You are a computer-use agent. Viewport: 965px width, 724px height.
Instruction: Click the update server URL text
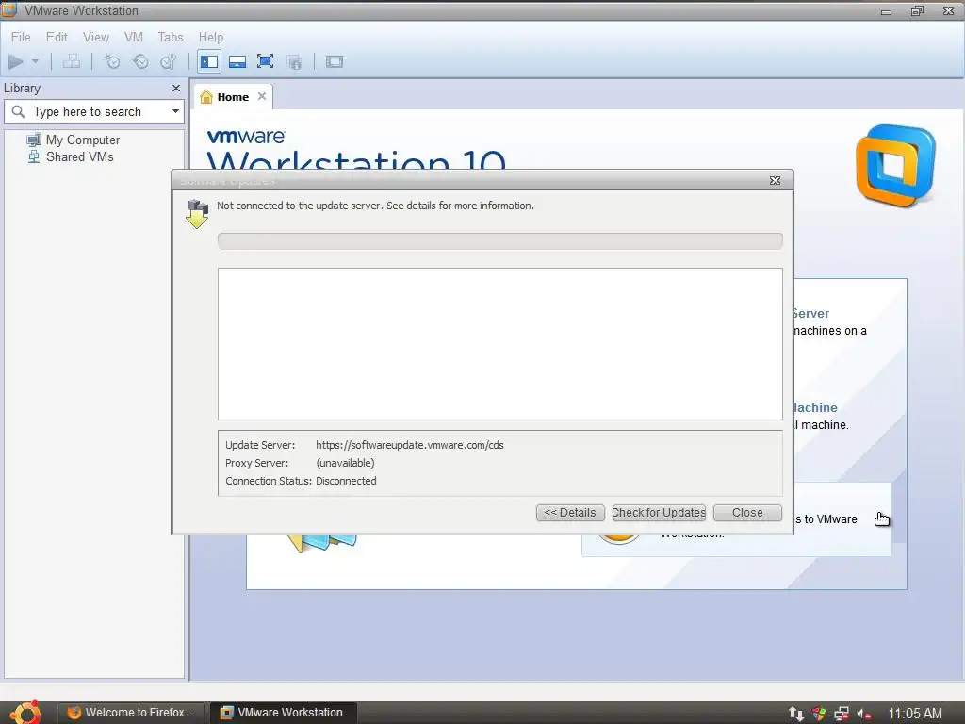[x=409, y=445]
